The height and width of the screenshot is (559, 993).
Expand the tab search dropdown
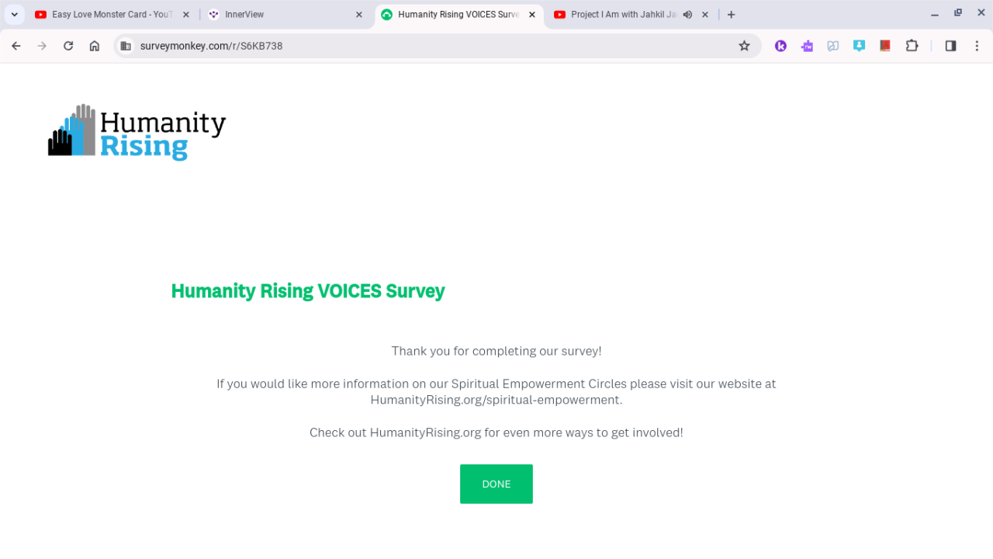(14, 15)
